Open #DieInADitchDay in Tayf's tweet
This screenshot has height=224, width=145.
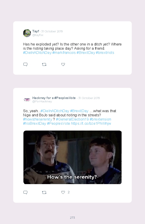coord(37,52)
